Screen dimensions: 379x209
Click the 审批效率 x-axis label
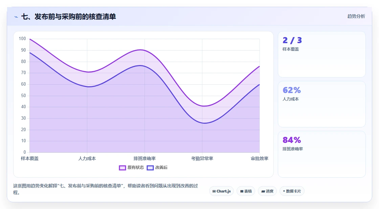(x=260, y=158)
